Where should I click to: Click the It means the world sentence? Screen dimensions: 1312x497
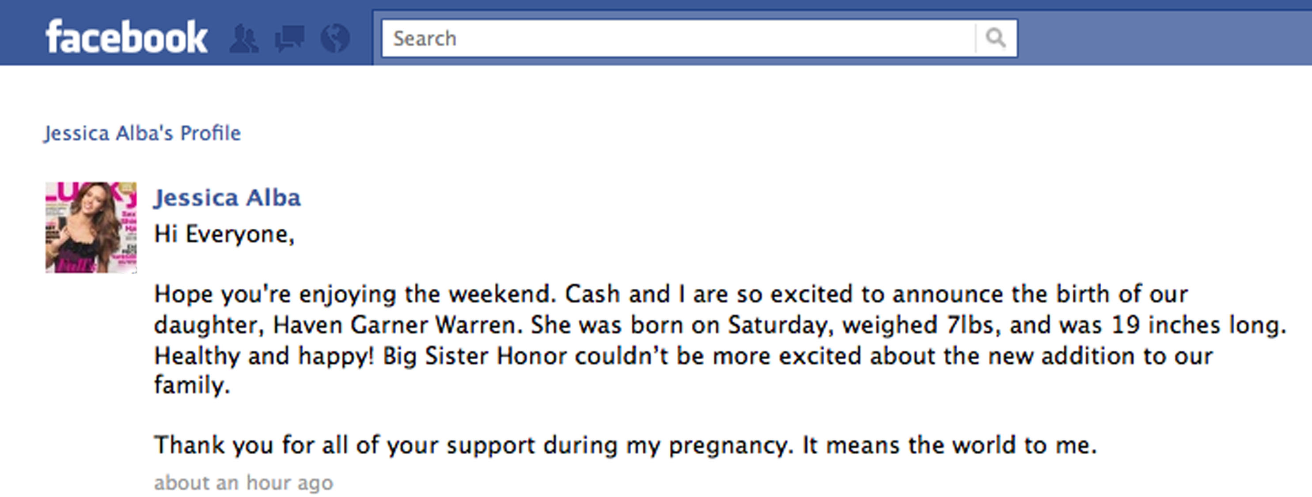click(x=949, y=445)
